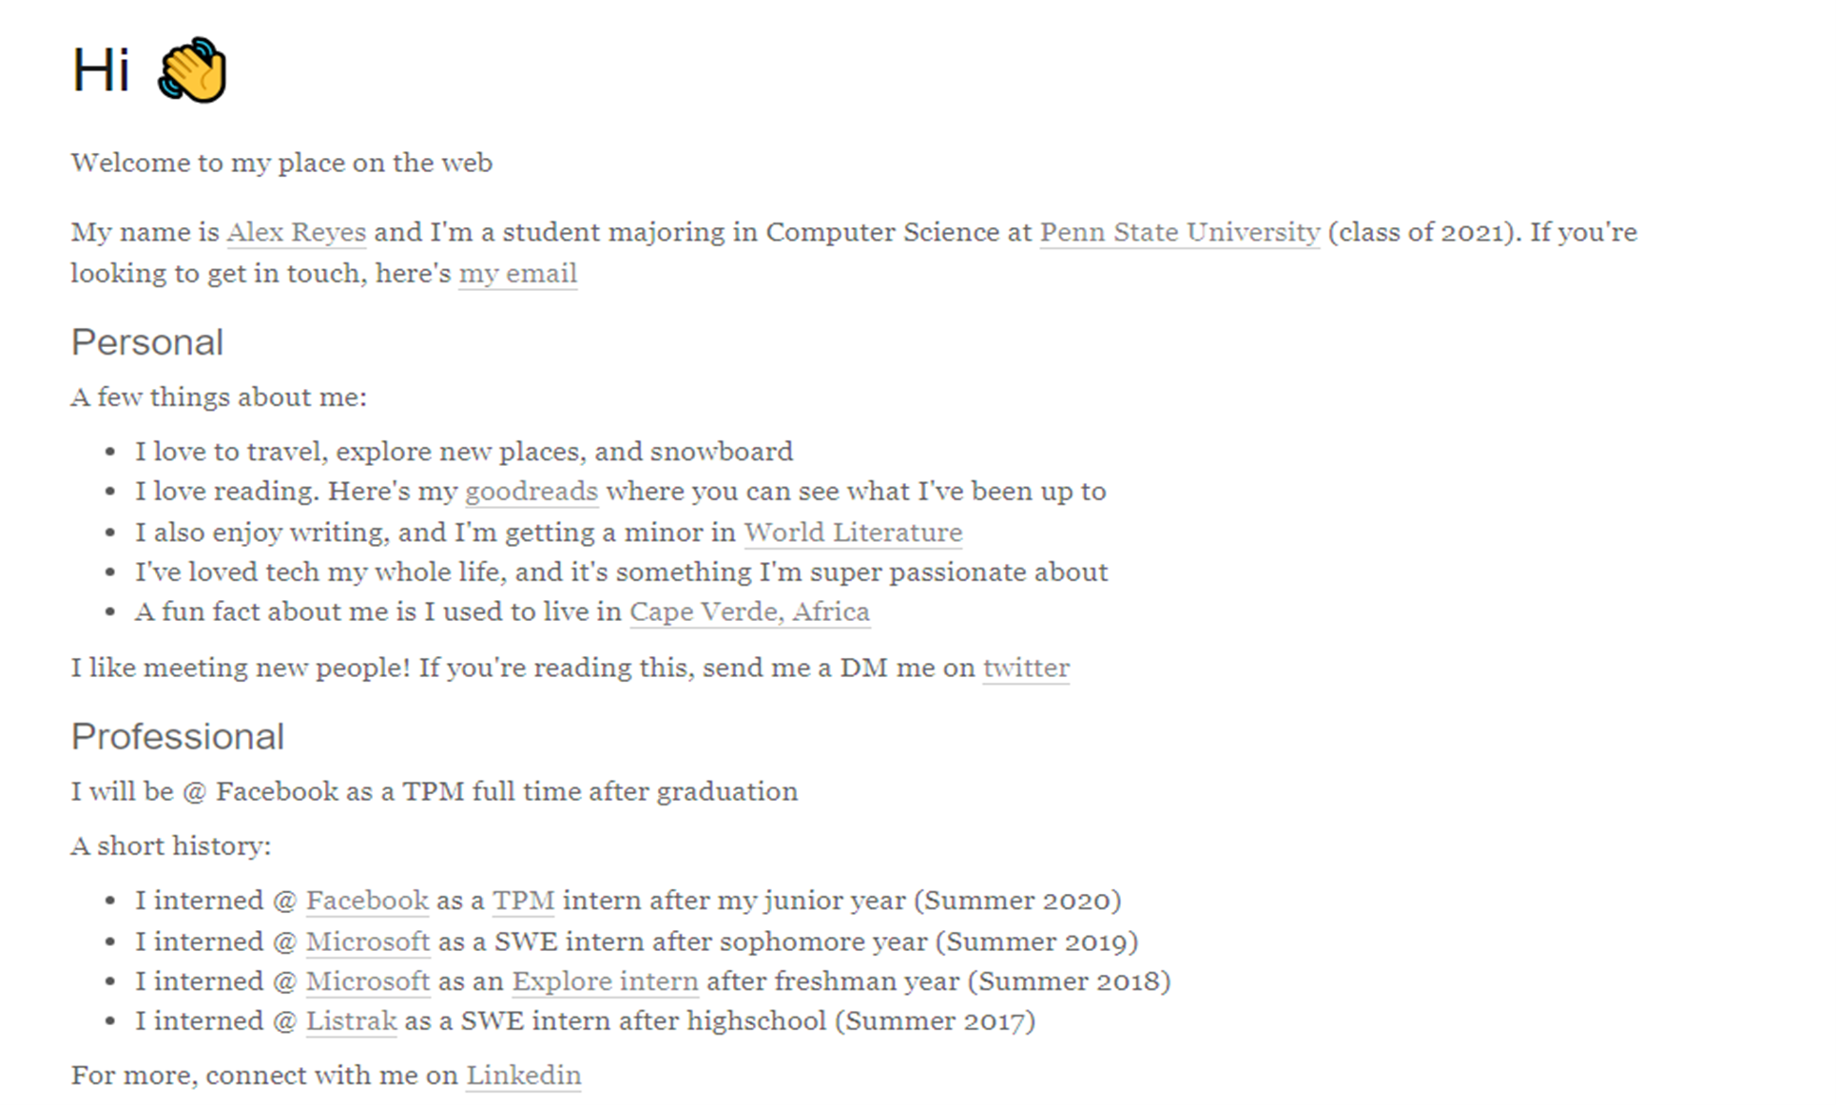Screen dimensions: 1836x1105
Task: Click the 'Welcome to my place on the web' text
Action: (281, 163)
